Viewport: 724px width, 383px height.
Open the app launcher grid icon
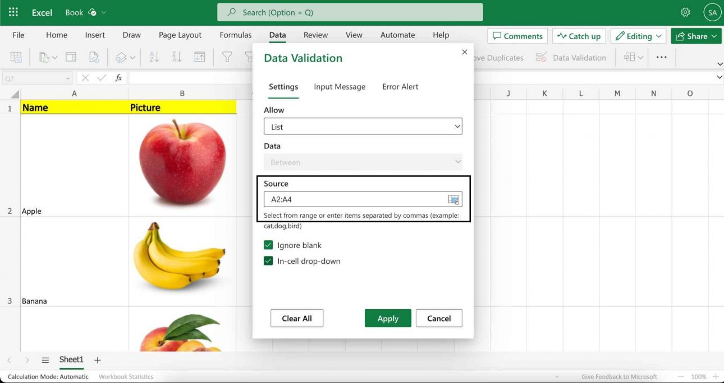tap(13, 12)
